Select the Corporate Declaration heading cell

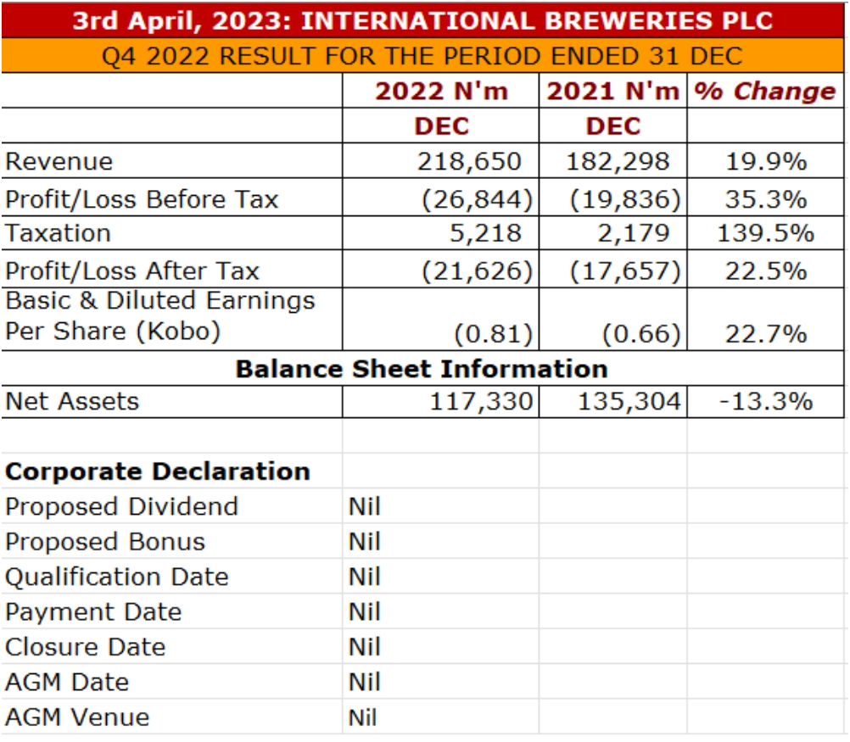158,471
